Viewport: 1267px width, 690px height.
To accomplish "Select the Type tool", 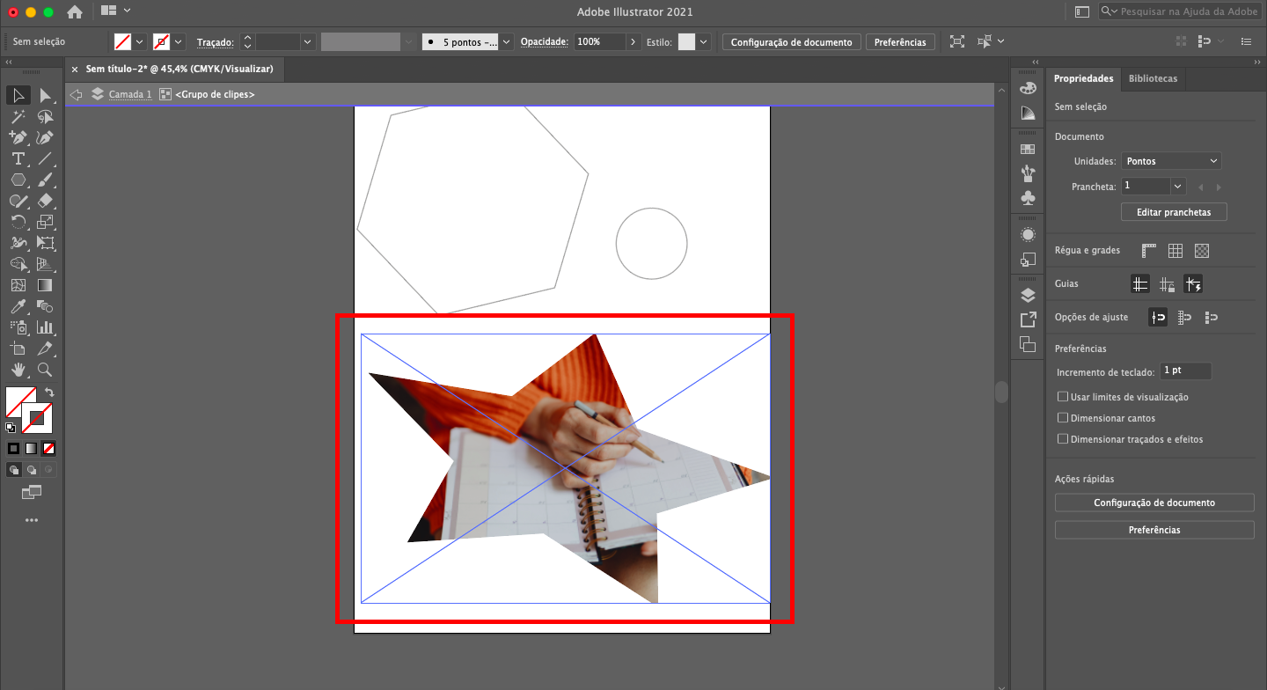I will tap(18, 158).
